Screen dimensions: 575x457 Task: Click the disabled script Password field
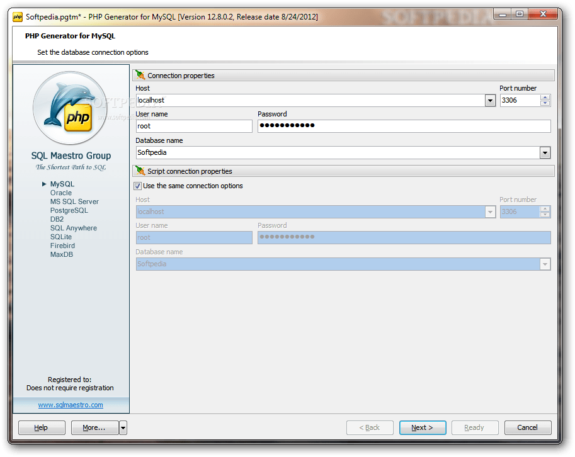[x=404, y=237]
